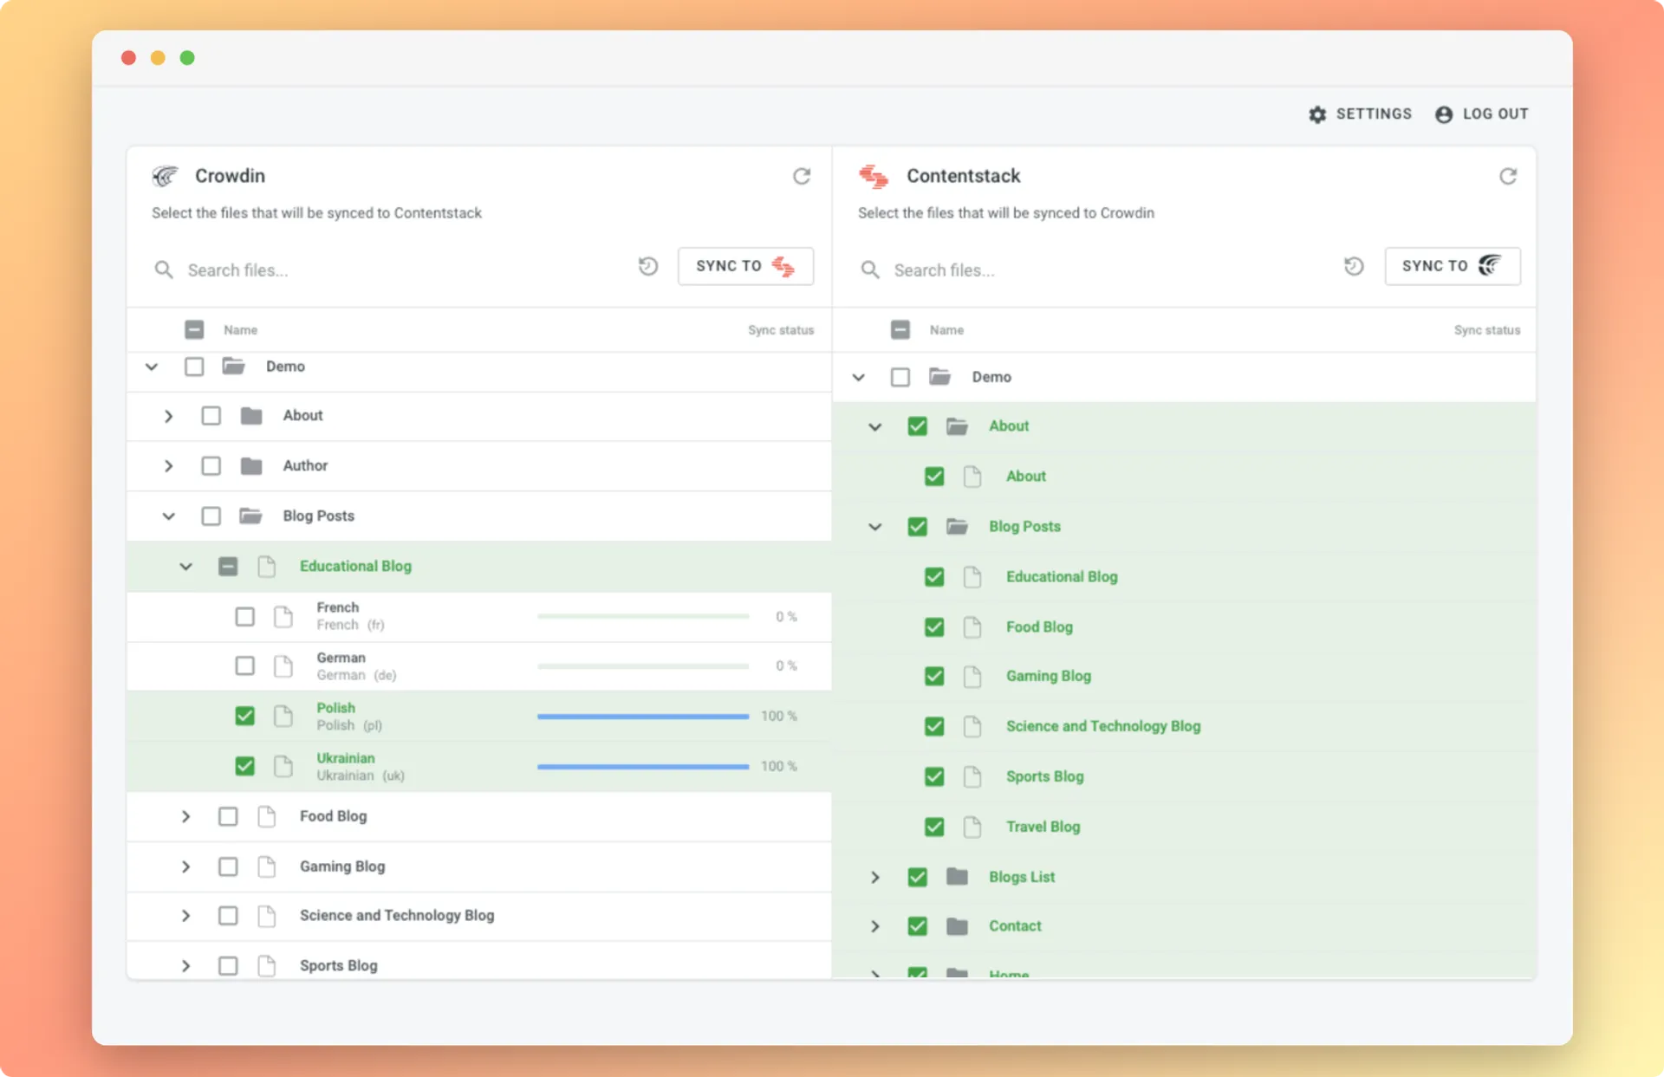Click the Contact folder icon
1664x1077 pixels.
957,926
